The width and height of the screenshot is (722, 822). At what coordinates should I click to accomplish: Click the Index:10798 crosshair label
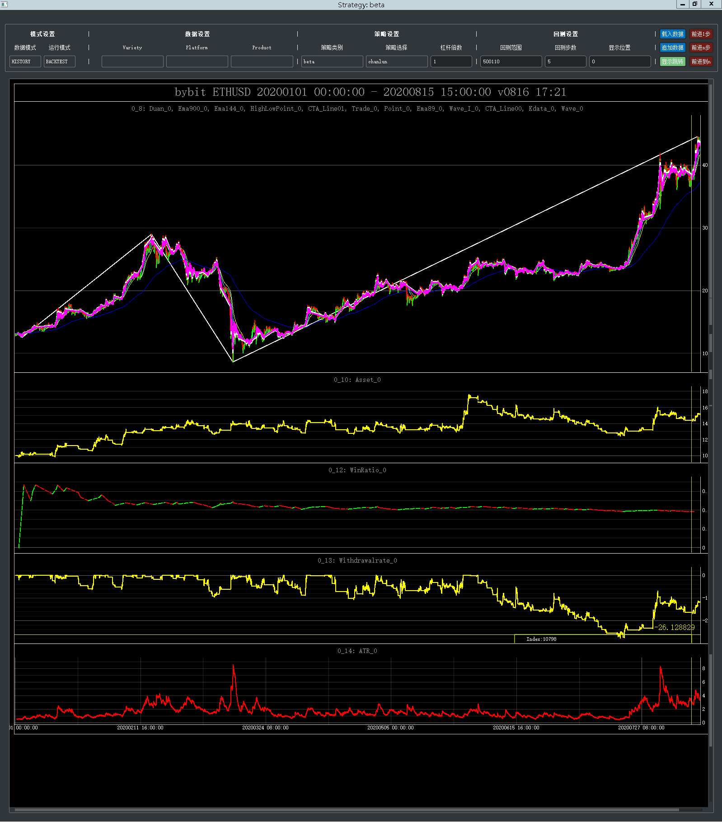click(541, 639)
